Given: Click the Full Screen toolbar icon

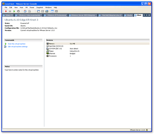Looking at the screenshot, I should 47,11.
